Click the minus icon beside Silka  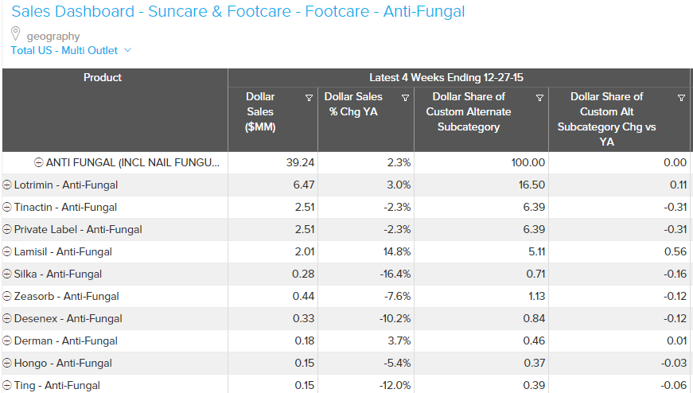[x=7, y=274]
